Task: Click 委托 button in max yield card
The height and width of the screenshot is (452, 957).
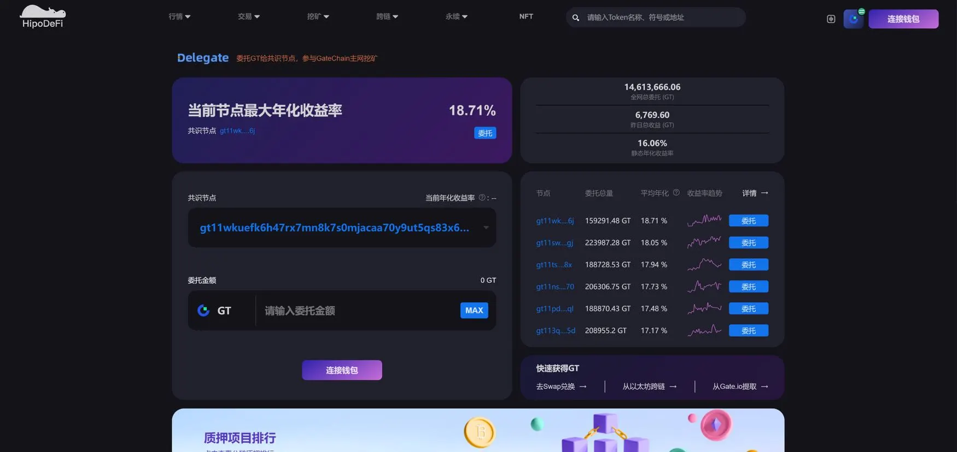Action: tap(485, 133)
